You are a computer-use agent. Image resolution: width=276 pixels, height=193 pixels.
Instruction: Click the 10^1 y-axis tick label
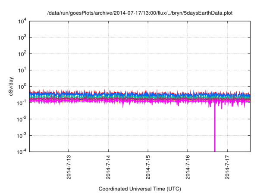coord(22,70)
